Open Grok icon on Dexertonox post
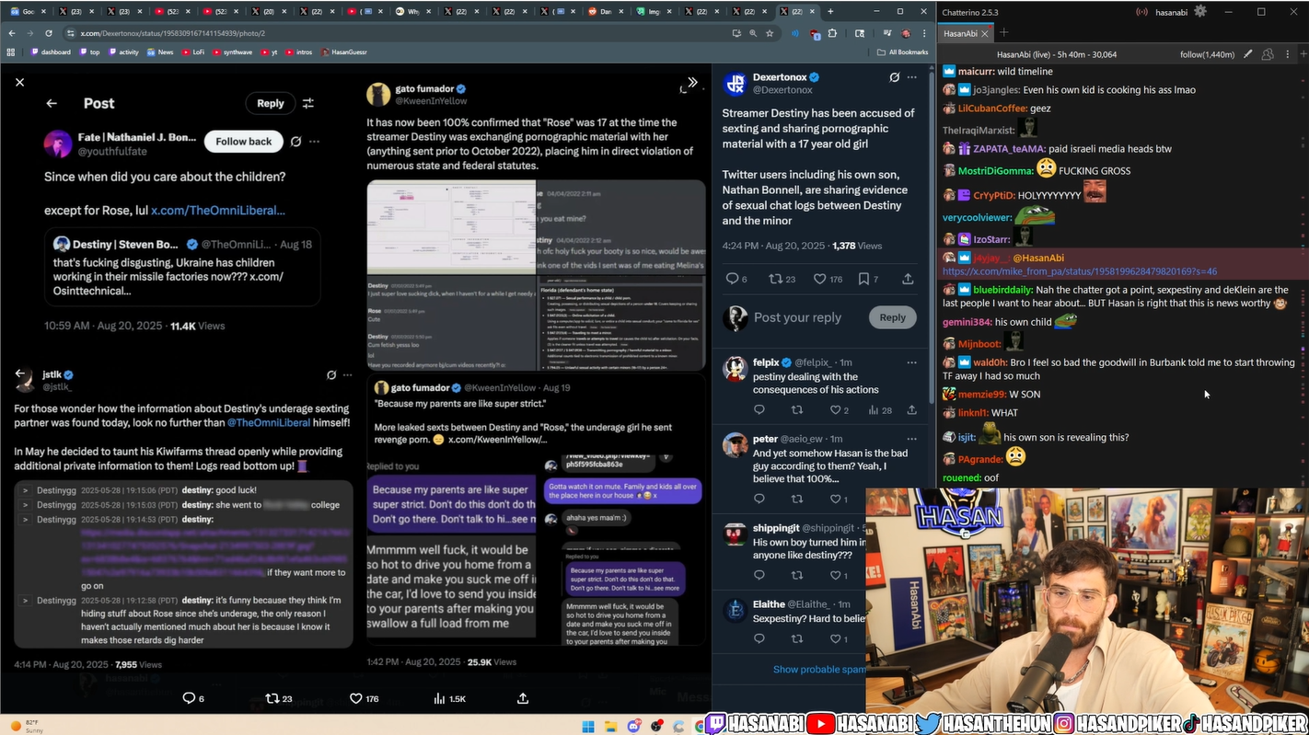 click(894, 77)
